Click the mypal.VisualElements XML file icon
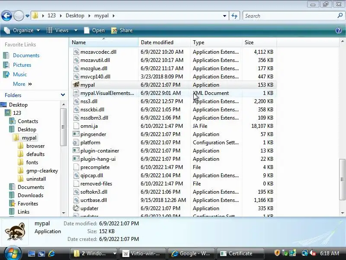 point(76,93)
